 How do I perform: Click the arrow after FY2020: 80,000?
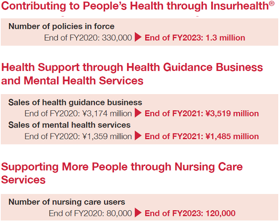tap(138, 213)
